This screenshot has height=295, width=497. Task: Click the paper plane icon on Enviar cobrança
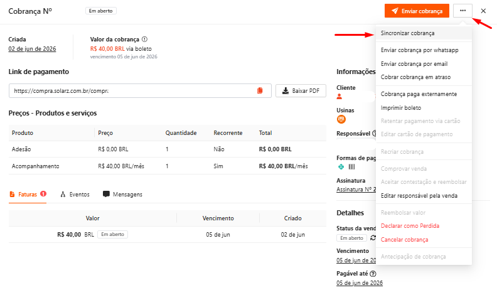click(395, 11)
